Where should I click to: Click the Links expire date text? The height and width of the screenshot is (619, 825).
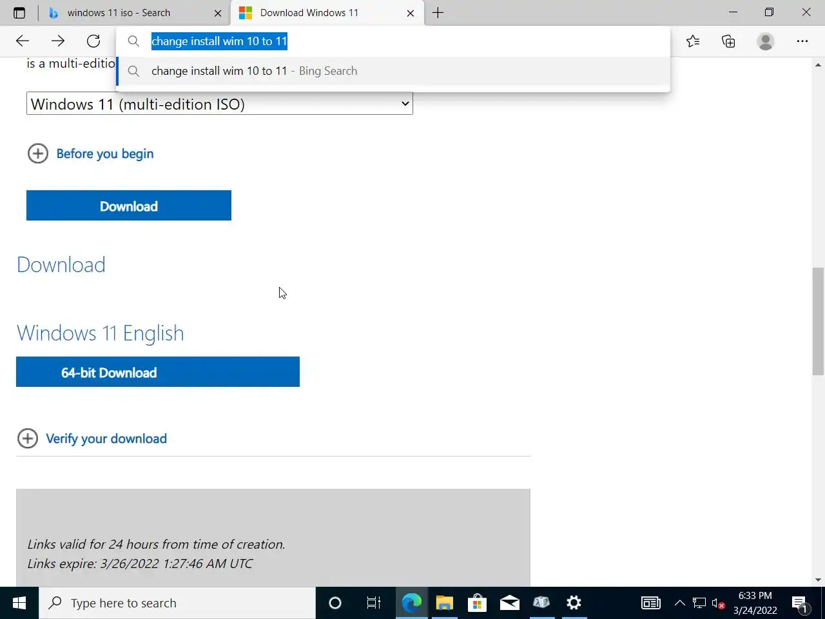140,564
